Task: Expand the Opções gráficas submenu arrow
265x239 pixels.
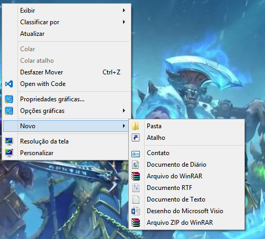Action: [x=124, y=111]
